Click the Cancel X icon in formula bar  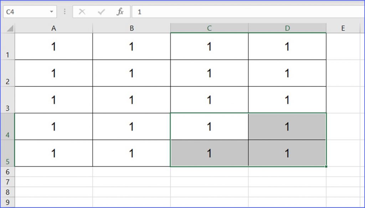82,12
